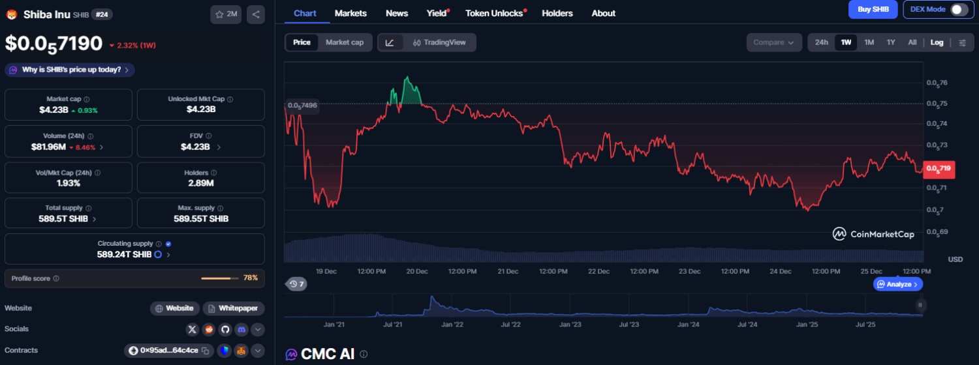Open the line chart type icon

(x=390, y=42)
